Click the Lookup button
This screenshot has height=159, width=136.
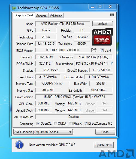tap(102, 24)
